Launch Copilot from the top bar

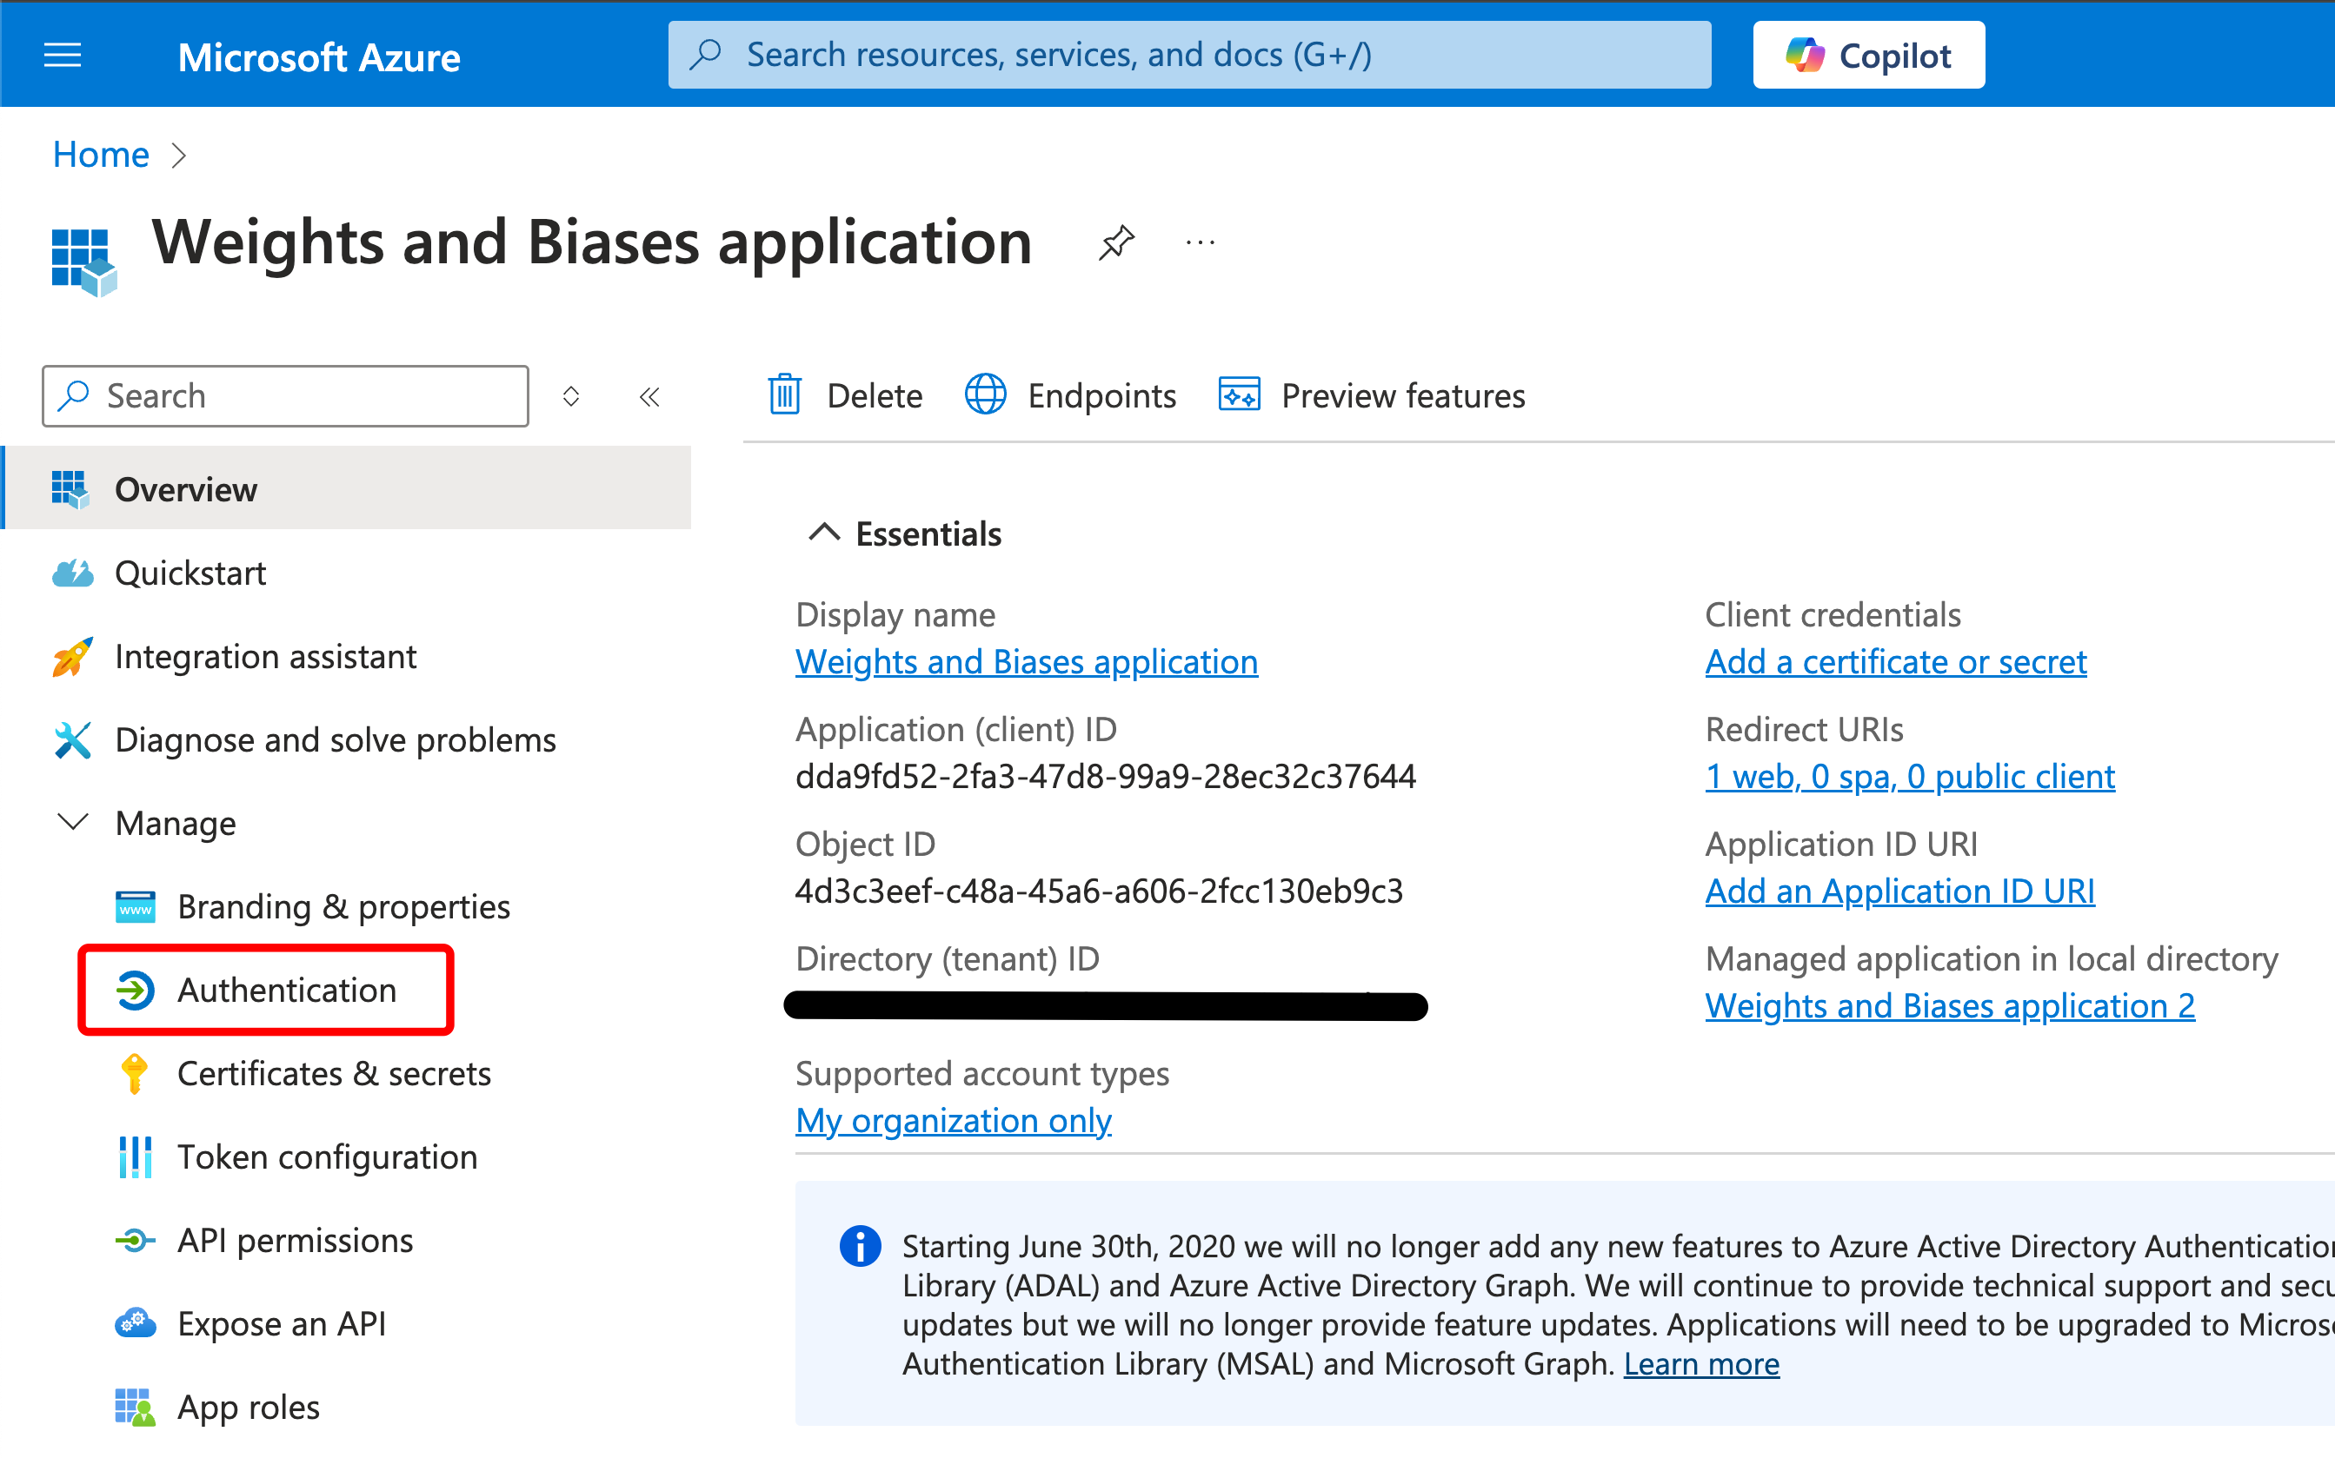pos(1868,55)
